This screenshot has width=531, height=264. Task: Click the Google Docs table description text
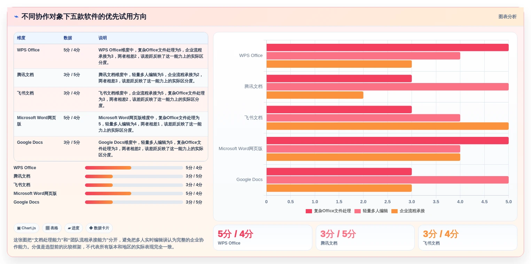pyautogui.click(x=151, y=149)
